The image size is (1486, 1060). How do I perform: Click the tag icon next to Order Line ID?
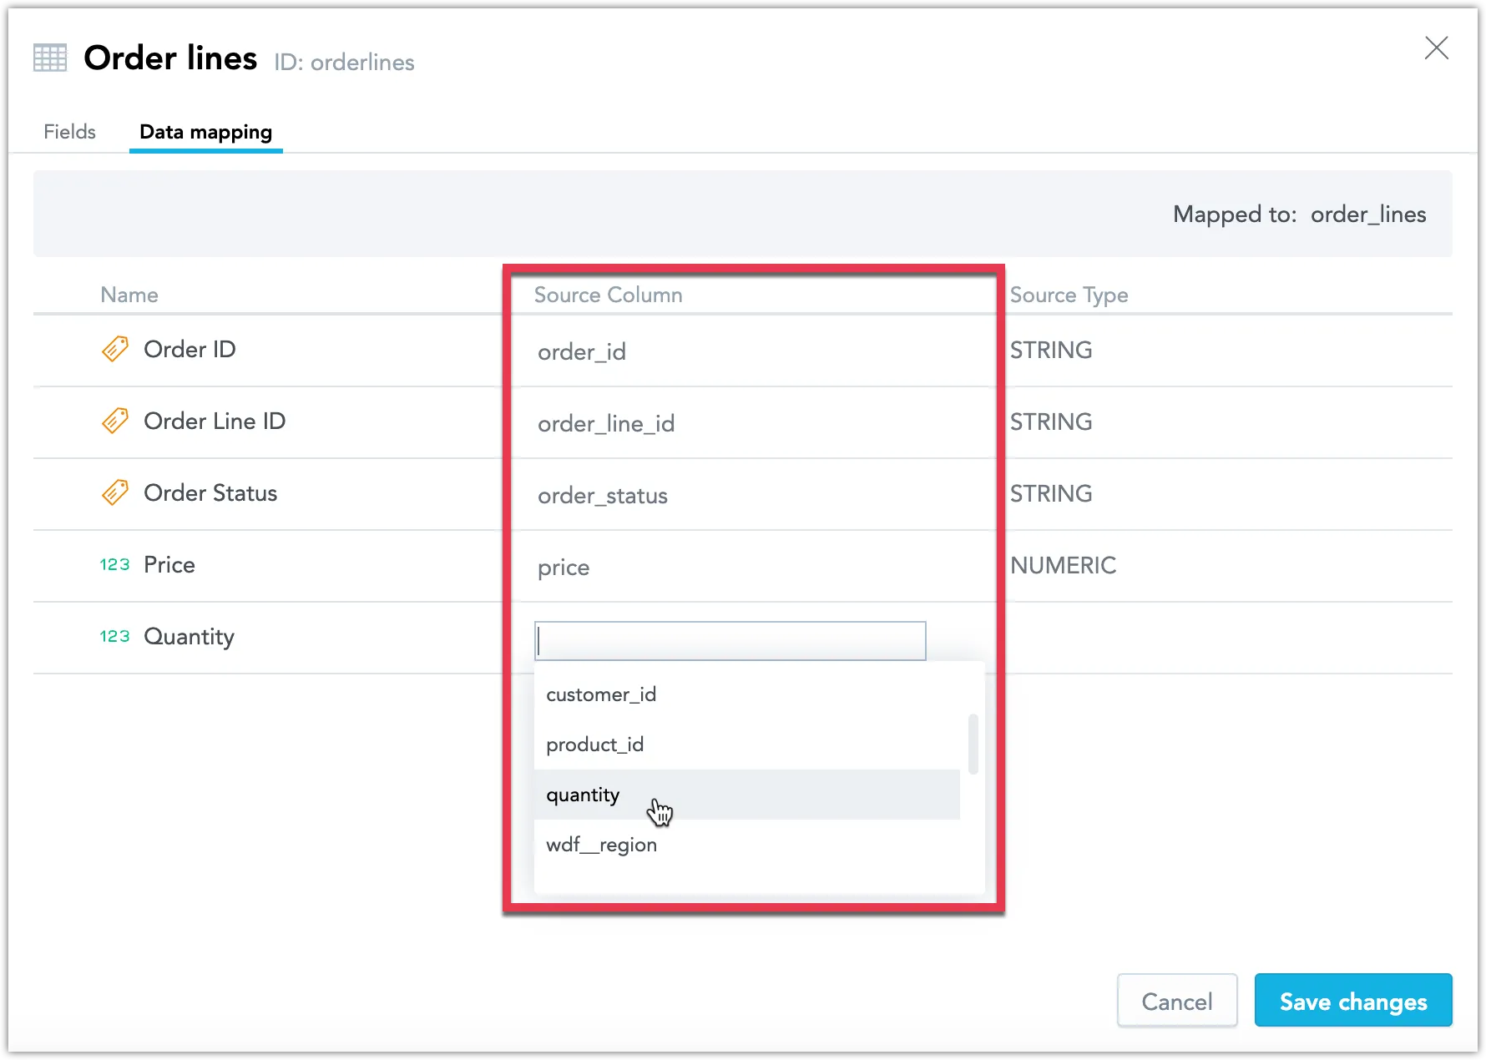point(114,421)
